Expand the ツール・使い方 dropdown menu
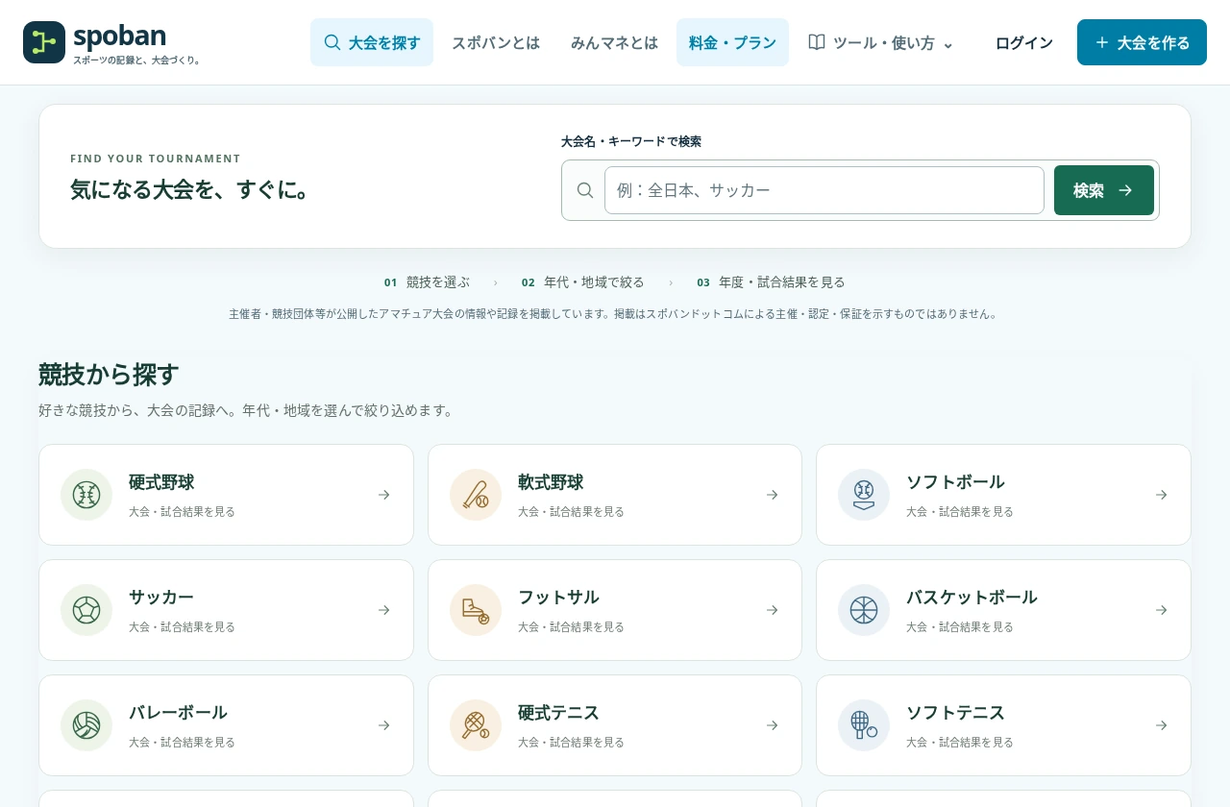This screenshot has height=807, width=1230. click(x=881, y=42)
